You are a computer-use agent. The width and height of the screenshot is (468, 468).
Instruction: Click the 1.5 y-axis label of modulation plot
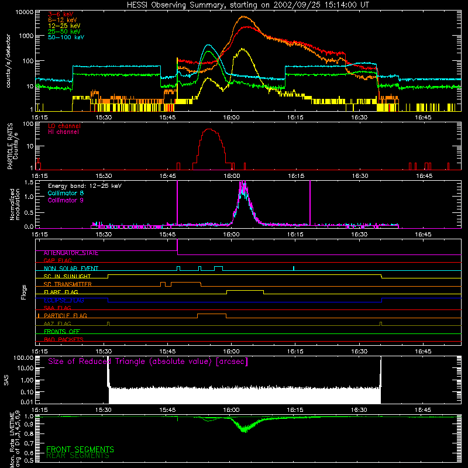(x=29, y=182)
